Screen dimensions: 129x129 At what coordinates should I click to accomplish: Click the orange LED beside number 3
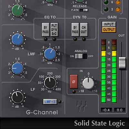(x=118, y=9)
